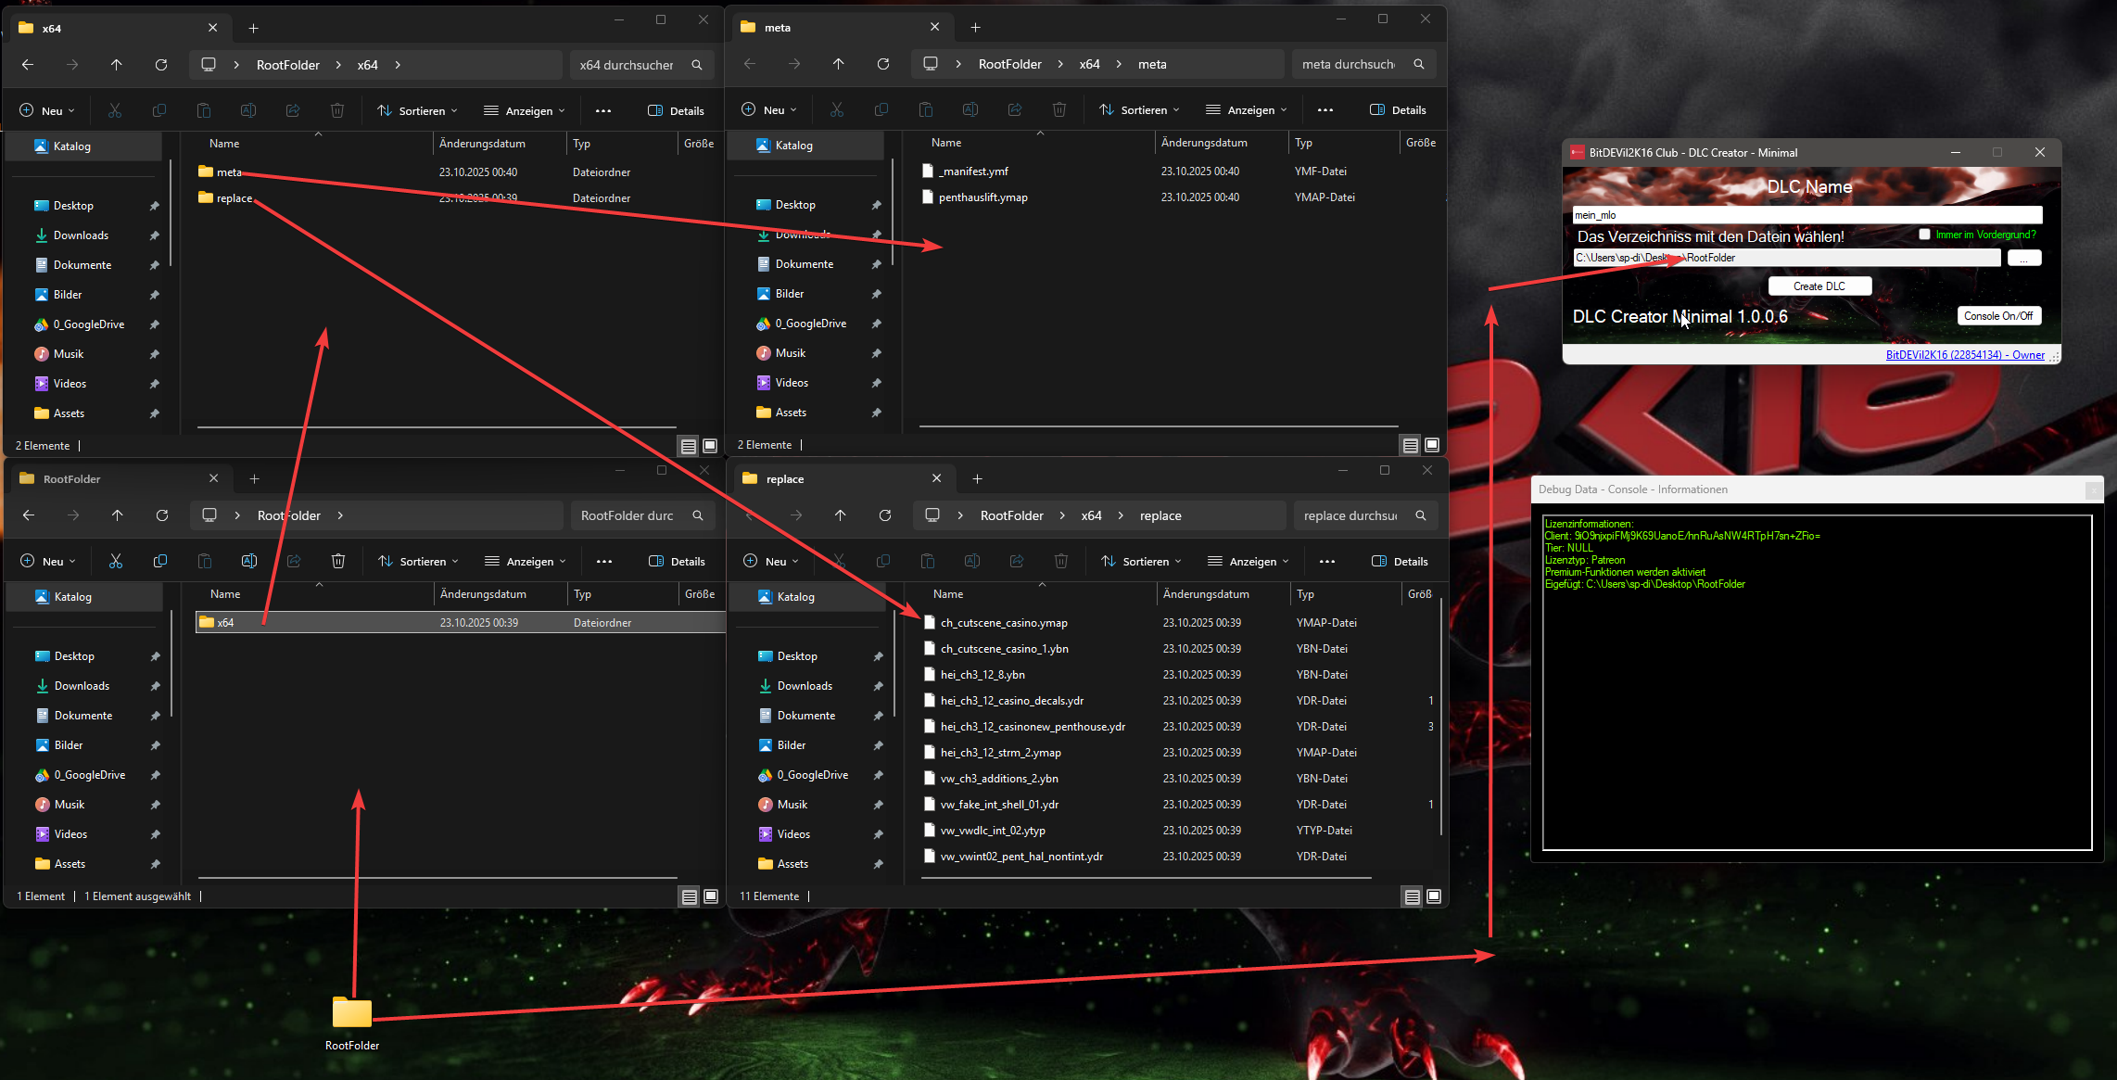
Task: Copy files with the copy icon in meta window
Action: [x=881, y=109]
